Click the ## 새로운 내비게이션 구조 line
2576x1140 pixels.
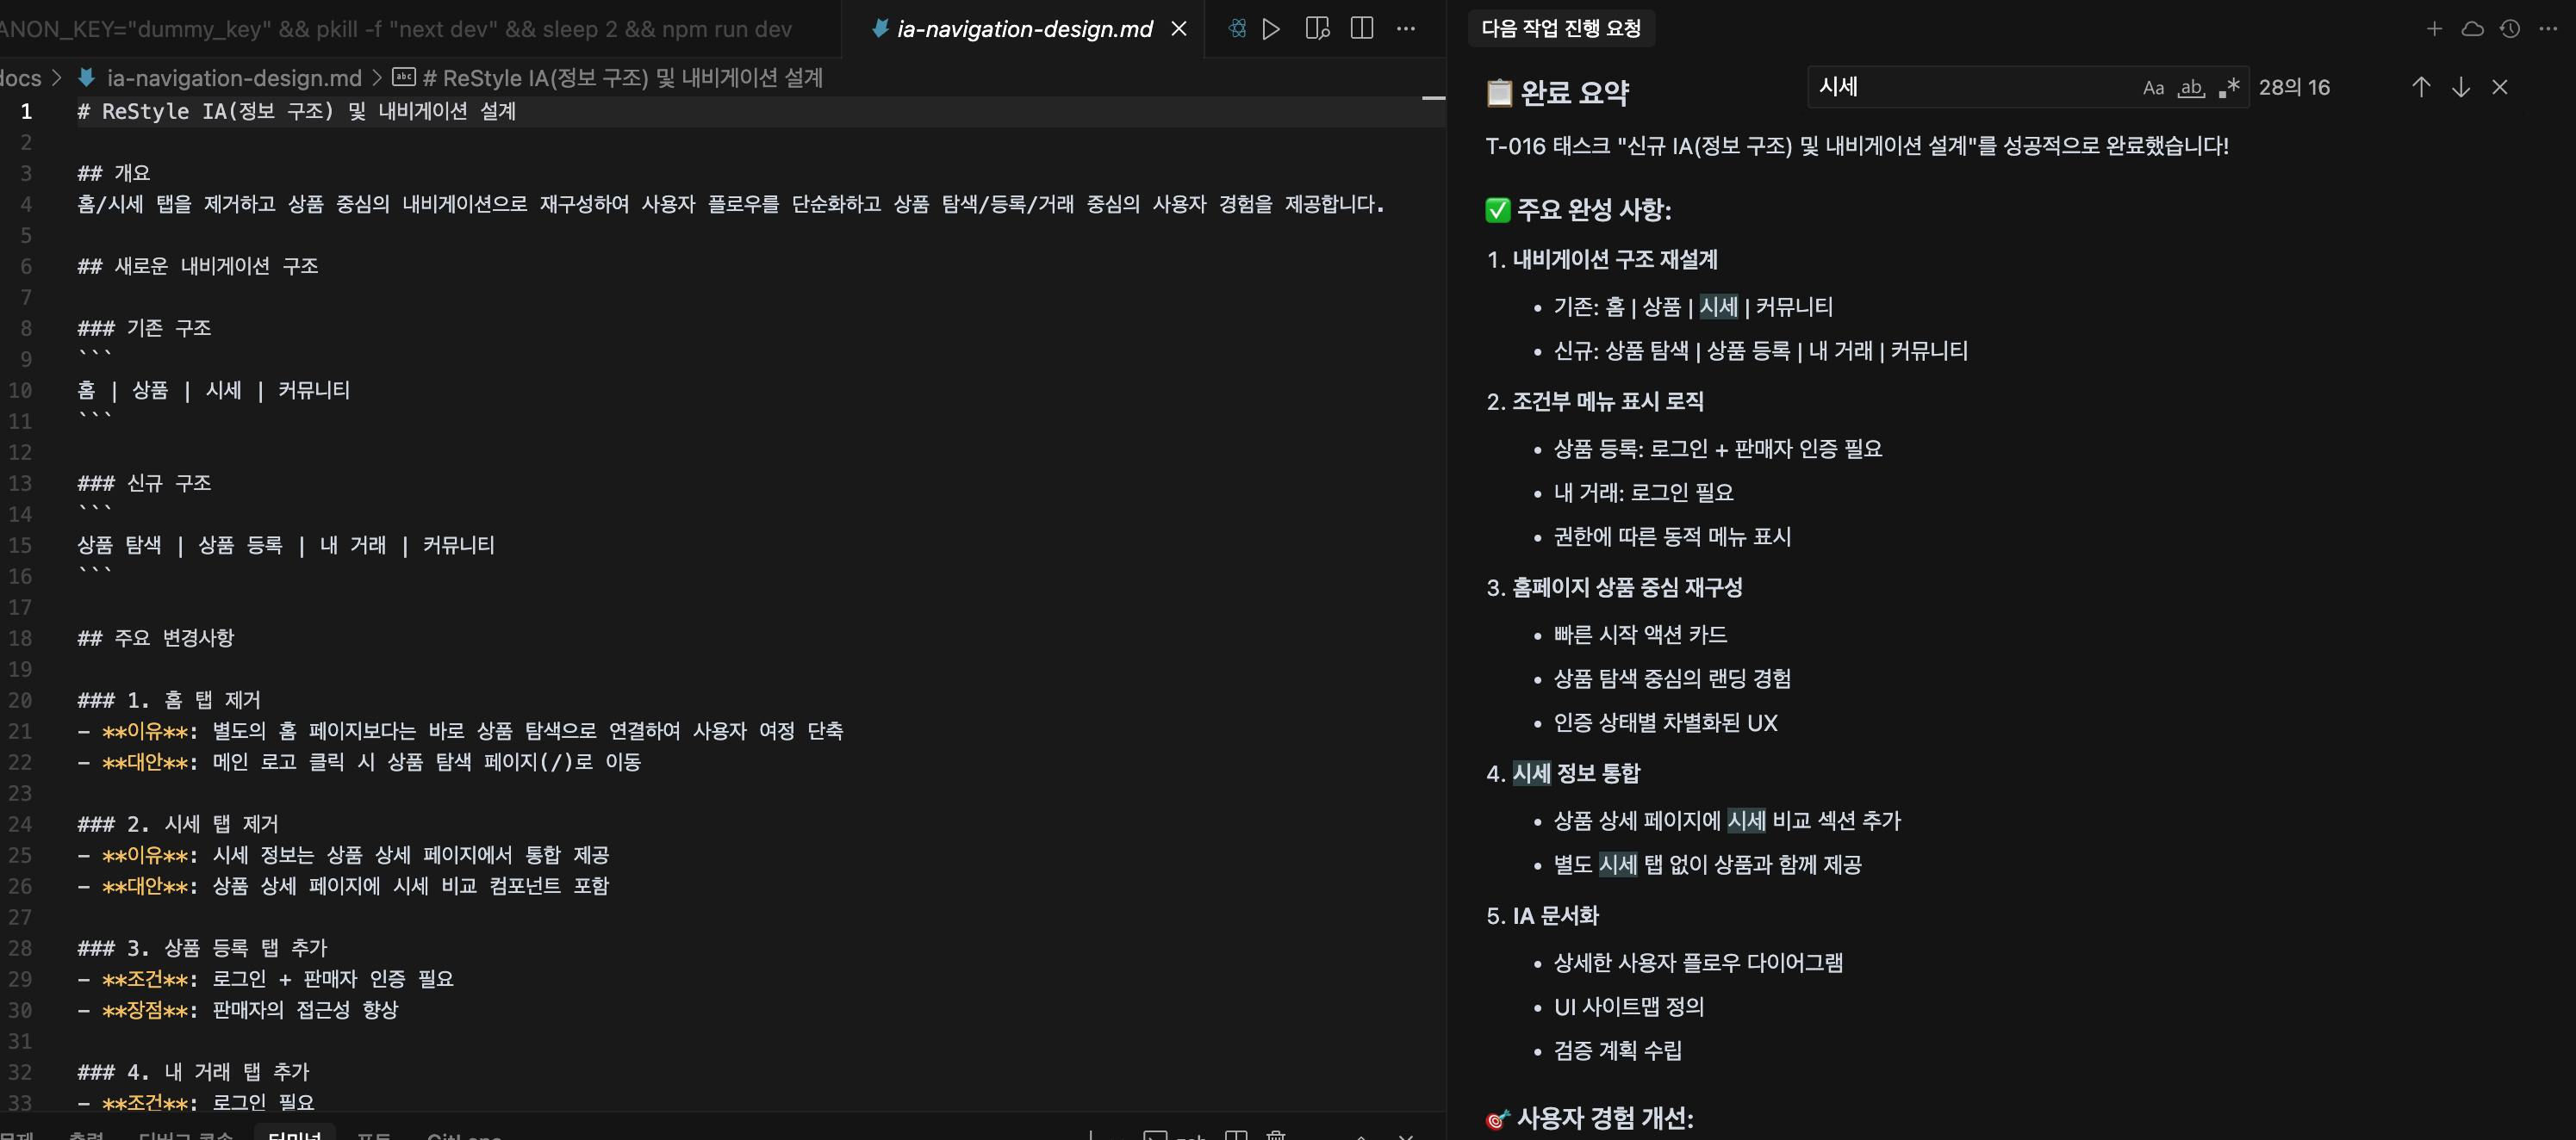click(x=198, y=266)
